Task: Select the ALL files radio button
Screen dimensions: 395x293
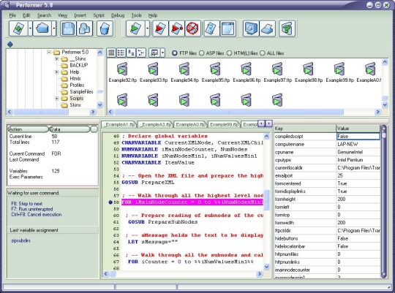Action: (263, 53)
